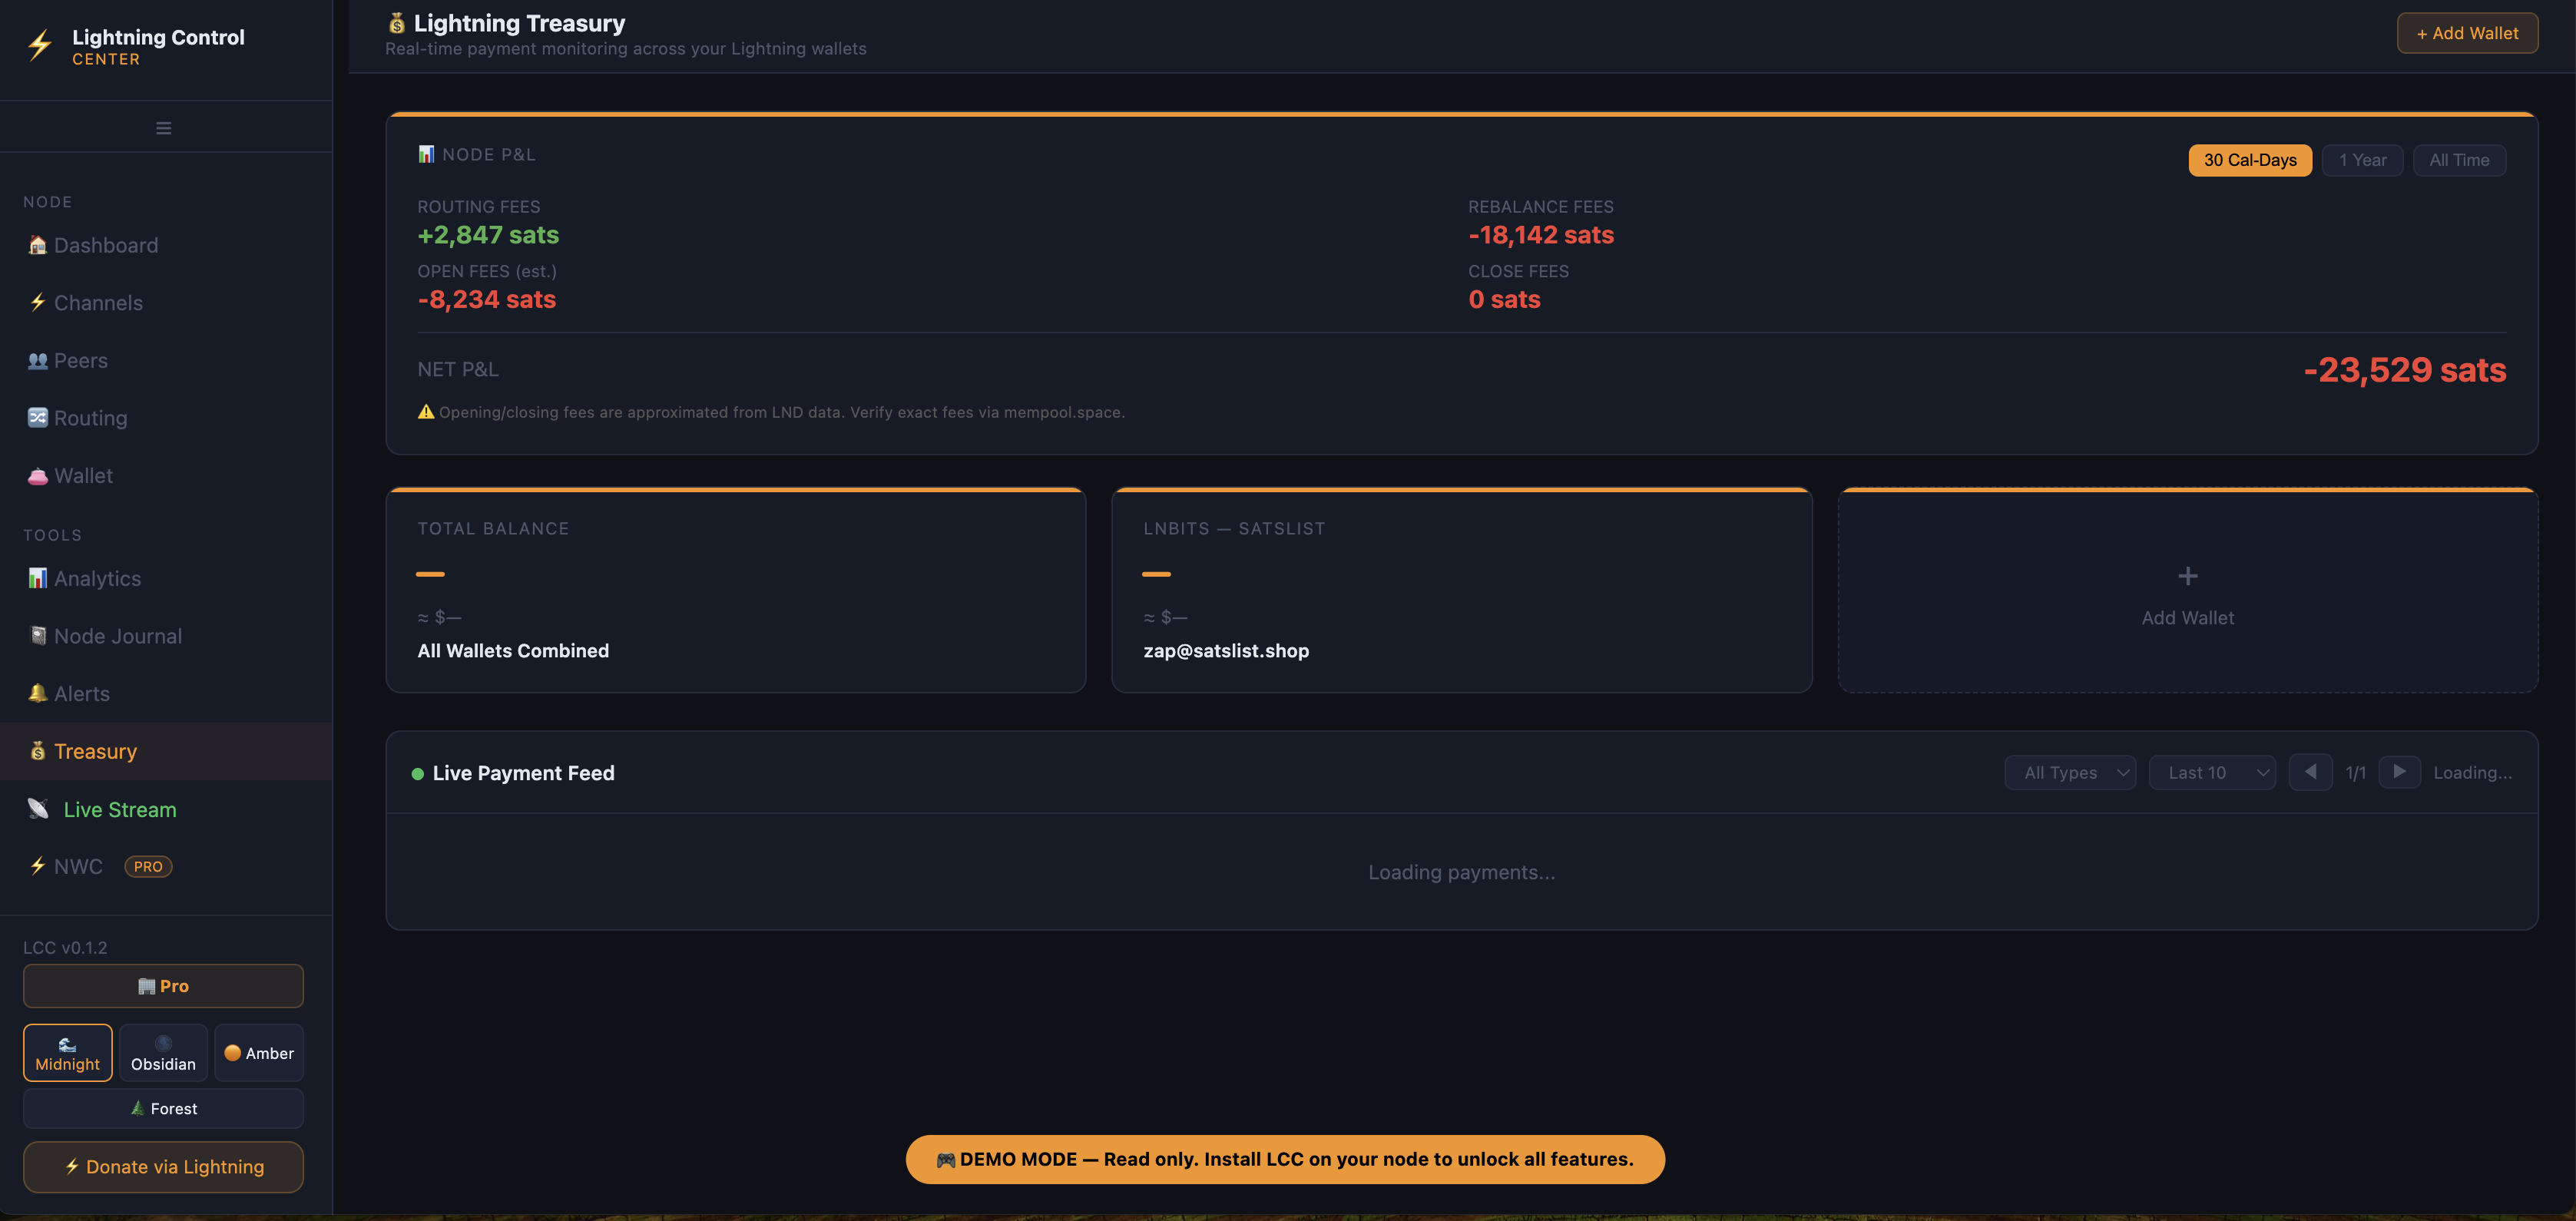Image resolution: width=2576 pixels, height=1221 pixels.
Task: Open Alerts via the bell icon
Action: pyautogui.click(x=38, y=693)
